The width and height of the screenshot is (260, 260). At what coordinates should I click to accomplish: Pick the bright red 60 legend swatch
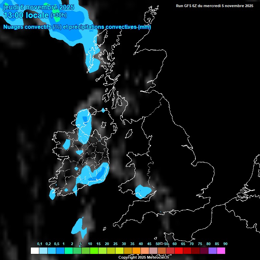(x=179, y=251)
